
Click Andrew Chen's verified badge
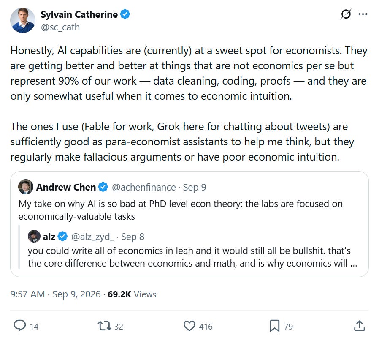click(x=103, y=187)
